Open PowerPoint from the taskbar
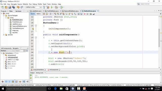 (x=84, y=88)
